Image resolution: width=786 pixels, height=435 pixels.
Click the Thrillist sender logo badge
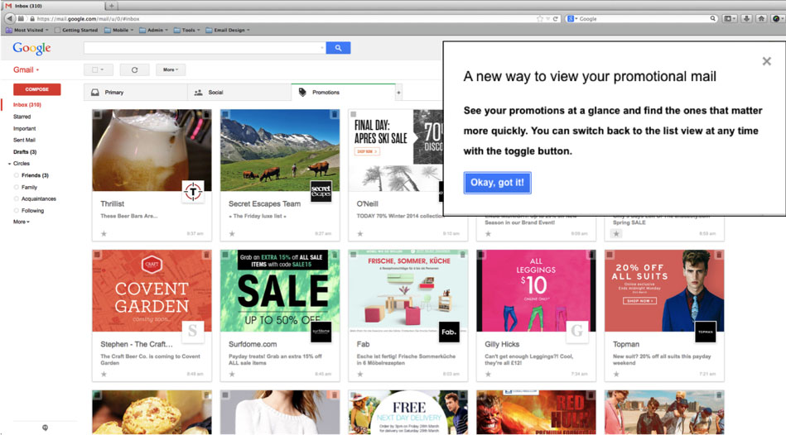(193, 191)
